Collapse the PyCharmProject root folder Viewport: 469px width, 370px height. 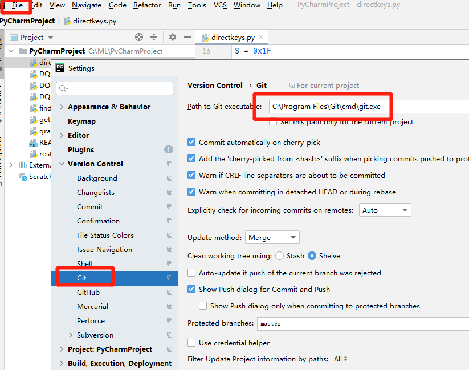click(11, 51)
